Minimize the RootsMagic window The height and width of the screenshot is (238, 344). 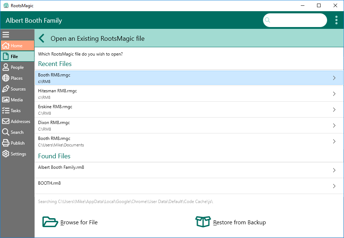tap(303, 5)
